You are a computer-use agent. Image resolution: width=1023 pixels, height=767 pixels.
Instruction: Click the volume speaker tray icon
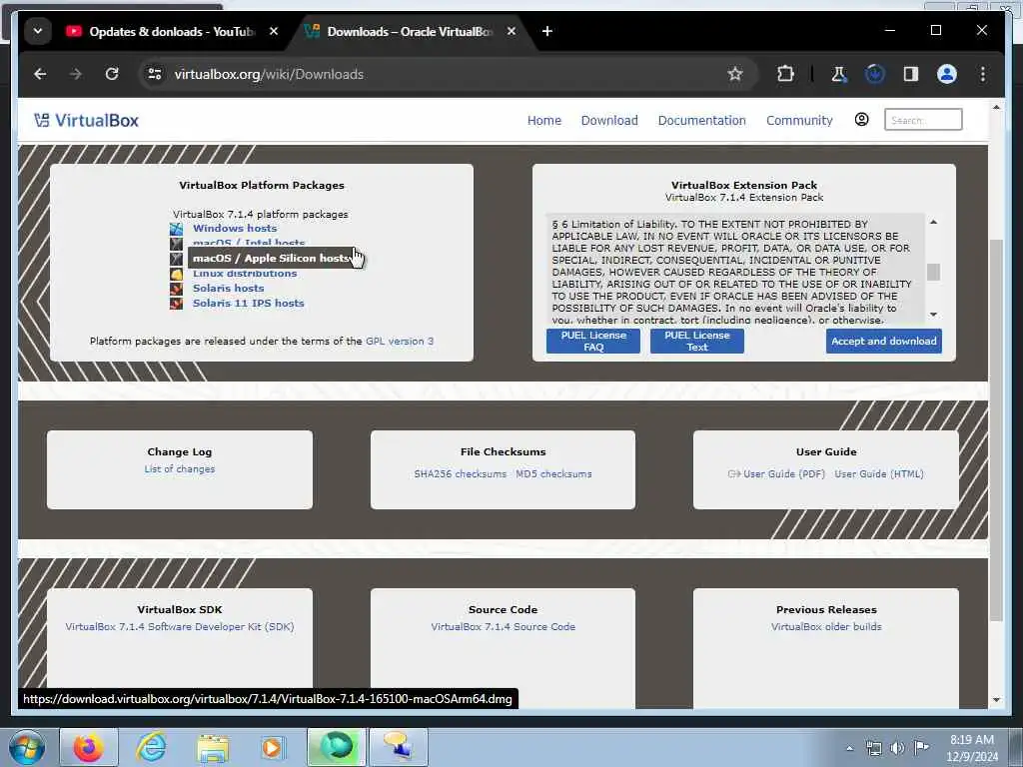[897, 748]
